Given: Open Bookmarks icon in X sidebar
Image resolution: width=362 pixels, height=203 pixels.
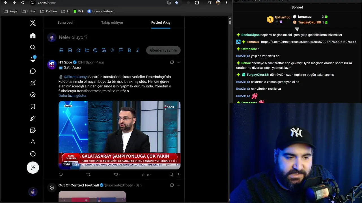Looking at the screenshot, I should tap(33, 107).
